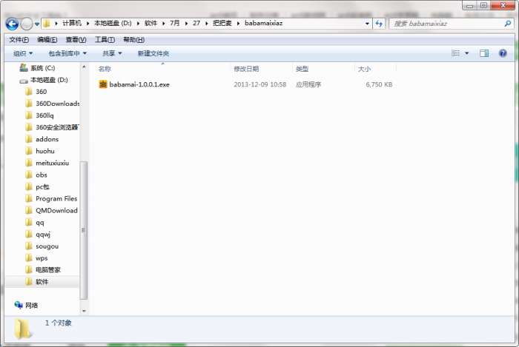Select 计算机 in the address breadcrumb
Image resolution: width=519 pixels, height=347 pixels.
click(72, 23)
